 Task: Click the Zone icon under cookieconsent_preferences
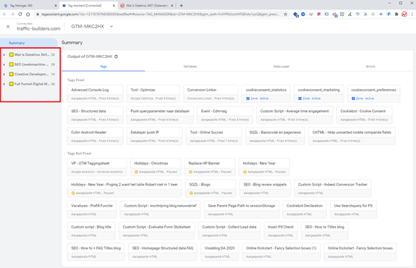click(353, 99)
